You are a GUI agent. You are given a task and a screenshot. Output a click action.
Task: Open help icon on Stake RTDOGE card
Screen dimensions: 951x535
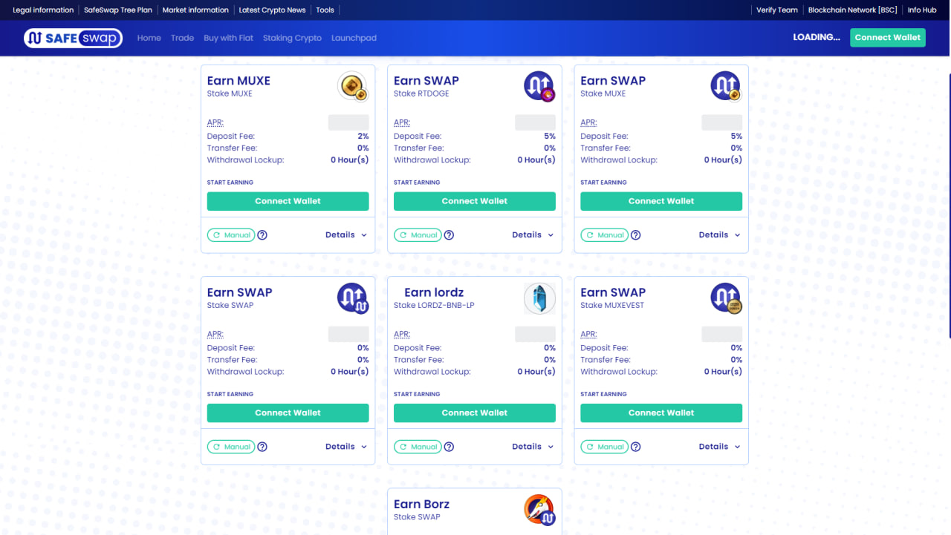(x=449, y=235)
